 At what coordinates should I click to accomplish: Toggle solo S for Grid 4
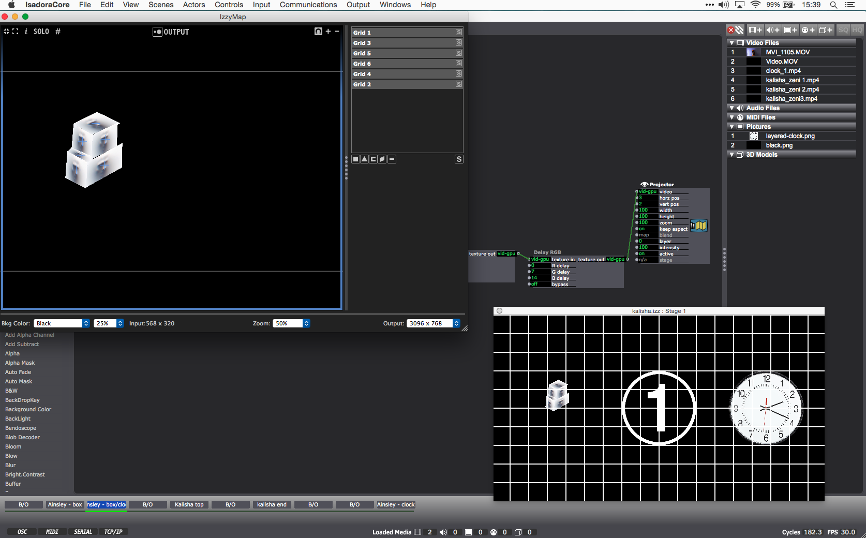click(x=459, y=73)
